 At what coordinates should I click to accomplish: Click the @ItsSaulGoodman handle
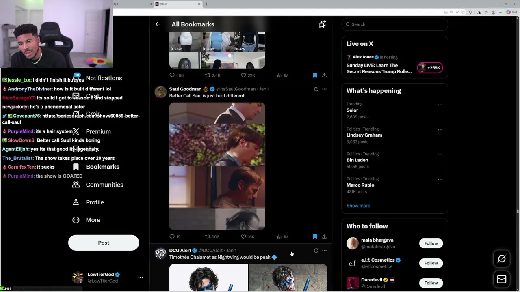pos(236,89)
